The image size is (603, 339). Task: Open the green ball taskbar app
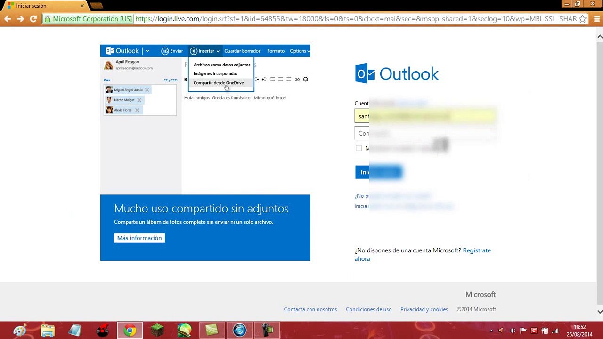click(185, 331)
